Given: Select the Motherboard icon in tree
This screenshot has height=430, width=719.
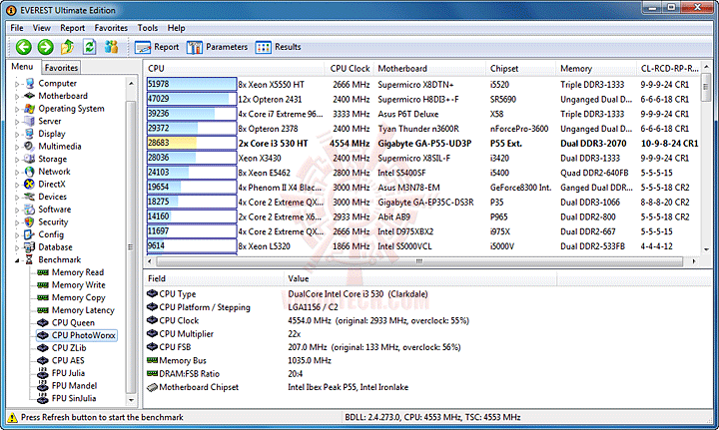Looking at the screenshot, I should click(30, 96).
